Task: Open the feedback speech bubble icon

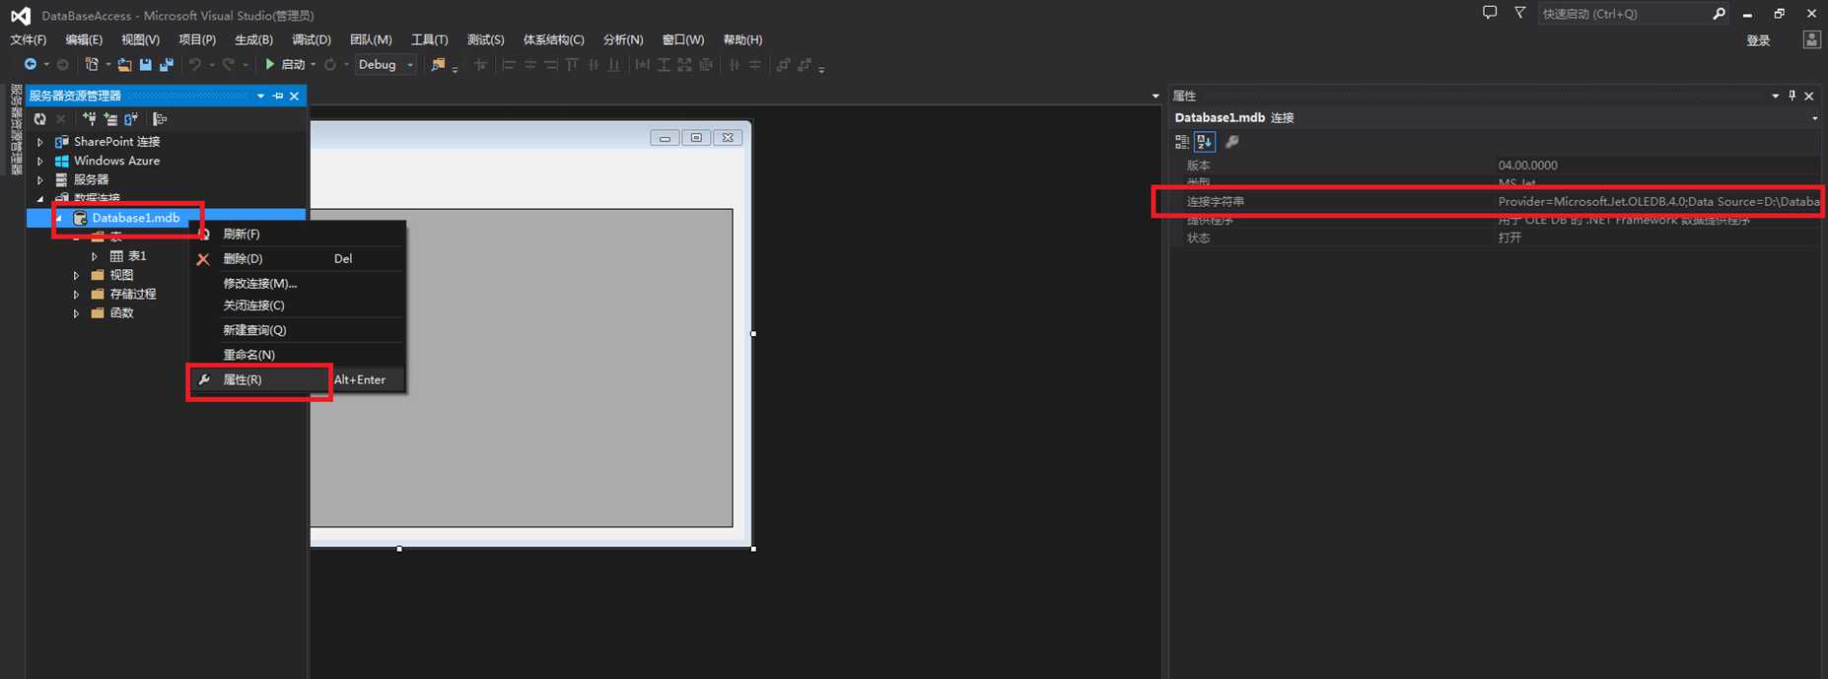Action: pos(1490,13)
